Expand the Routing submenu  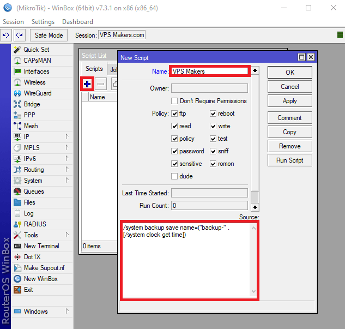tap(67, 169)
